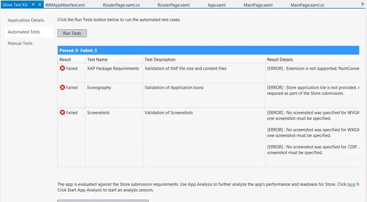The image size is (367, 202).
Task: Click the 'Failed' text in Screenshots row
Action: pos(72,112)
